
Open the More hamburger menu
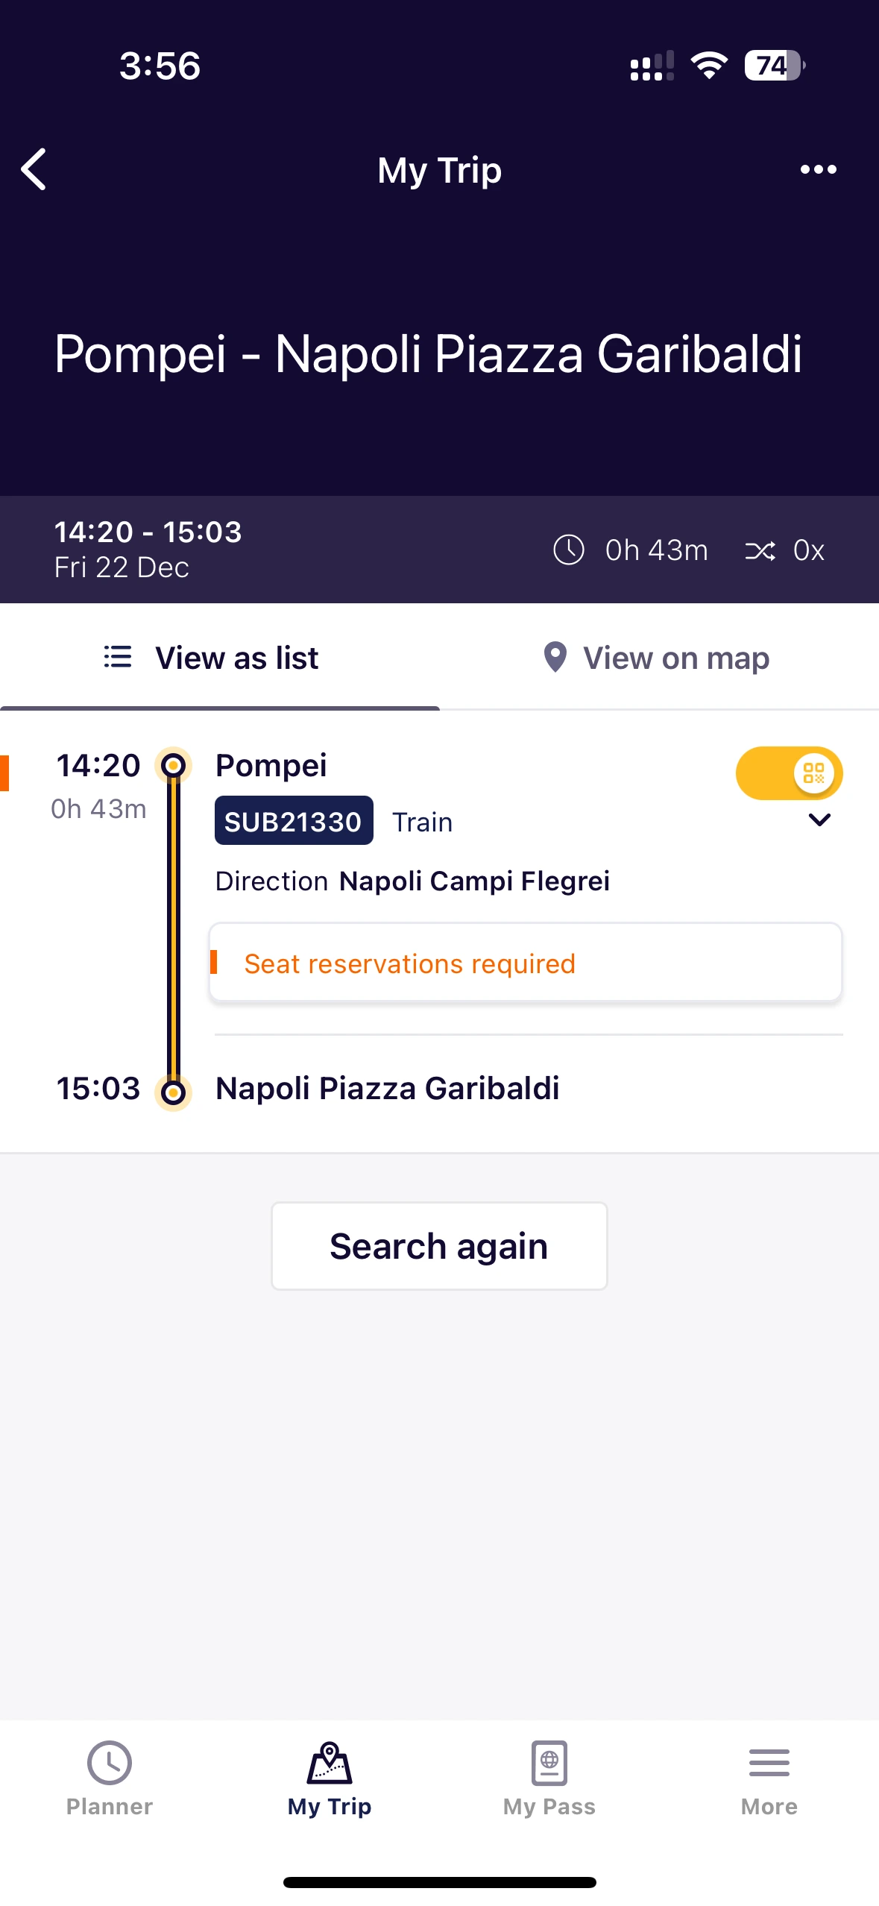[x=769, y=1778]
